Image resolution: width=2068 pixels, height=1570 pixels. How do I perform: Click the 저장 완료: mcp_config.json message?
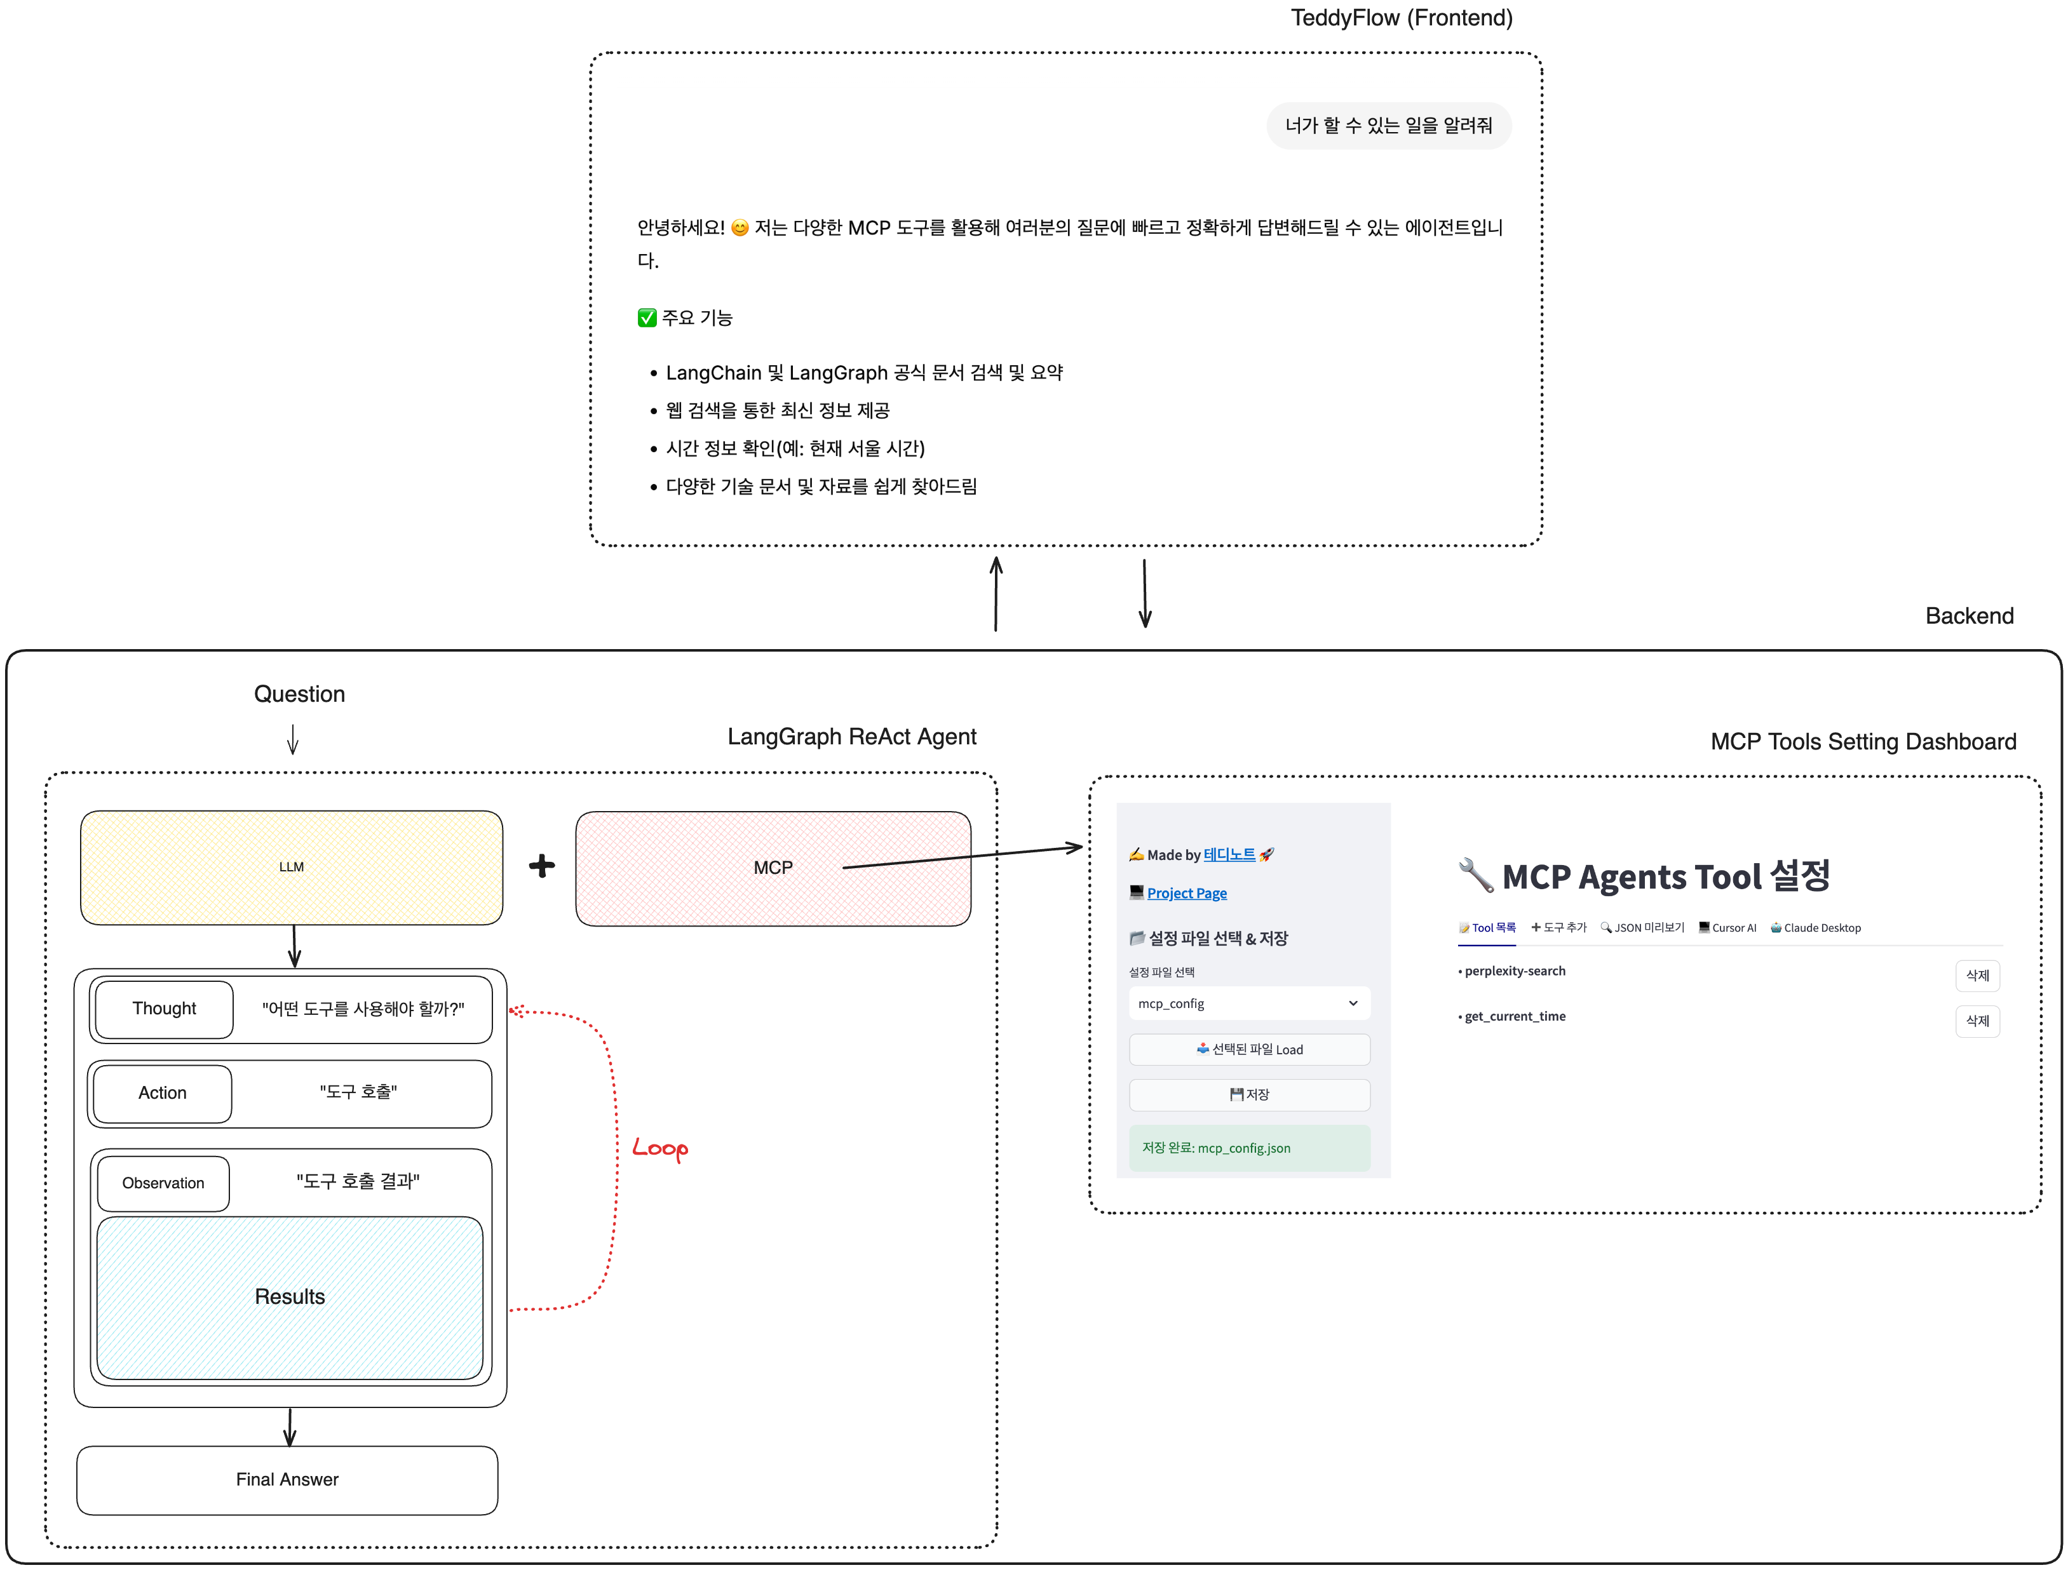tap(1216, 1148)
